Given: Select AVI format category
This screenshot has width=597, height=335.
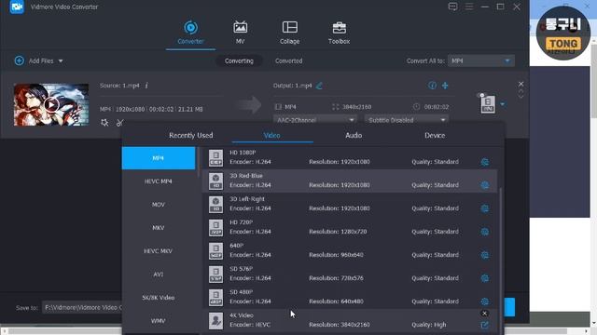Looking at the screenshot, I should 159,274.
